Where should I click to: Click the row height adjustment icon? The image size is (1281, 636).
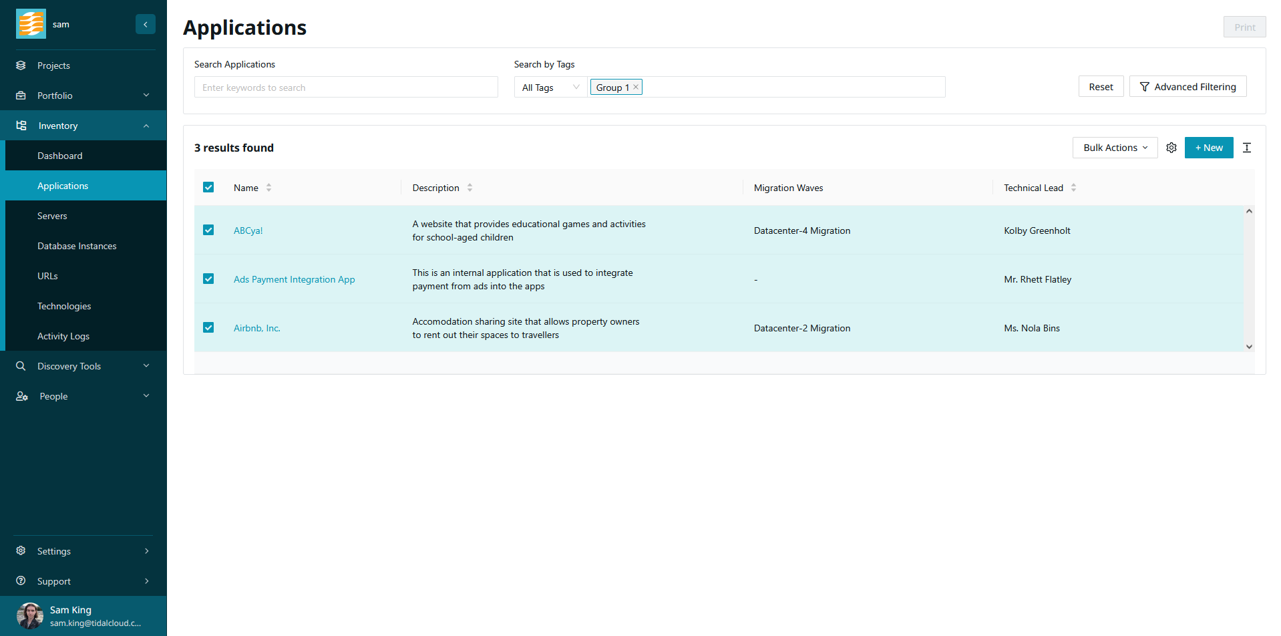tap(1246, 148)
